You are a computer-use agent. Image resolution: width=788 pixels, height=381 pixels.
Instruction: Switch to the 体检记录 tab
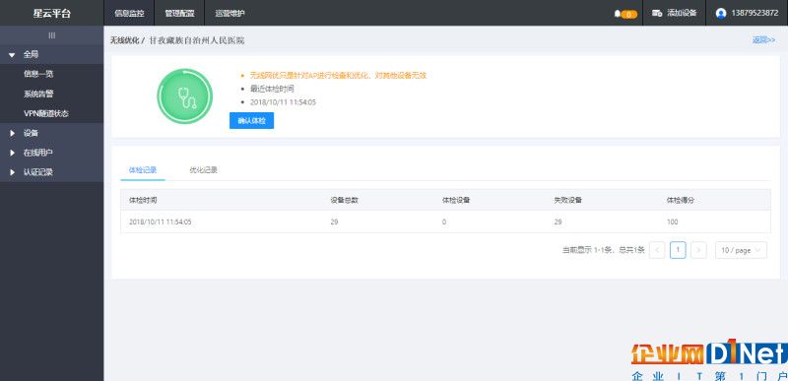(143, 170)
